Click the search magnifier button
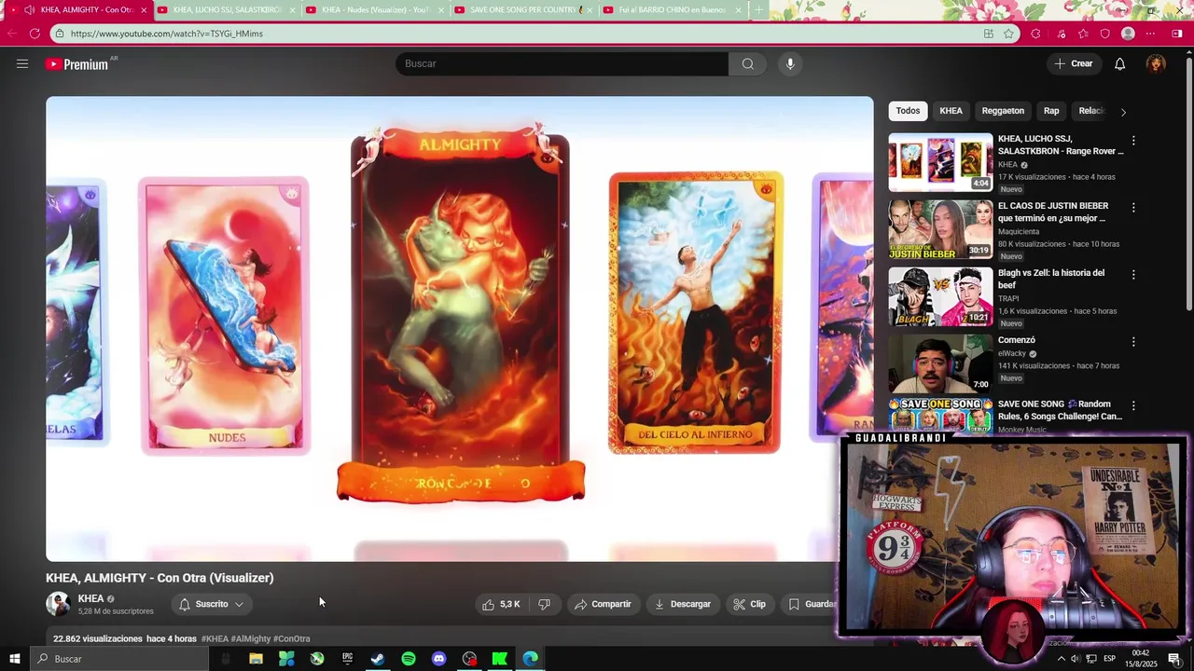This screenshot has height=671, width=1194. coord(747,63)
